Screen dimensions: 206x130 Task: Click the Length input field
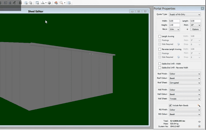[x=195, y=21]
